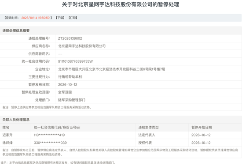This screenshot has width=242, height=166.
Task: Click the 暂停处理生效范围 label
Action: pos(36,92)
